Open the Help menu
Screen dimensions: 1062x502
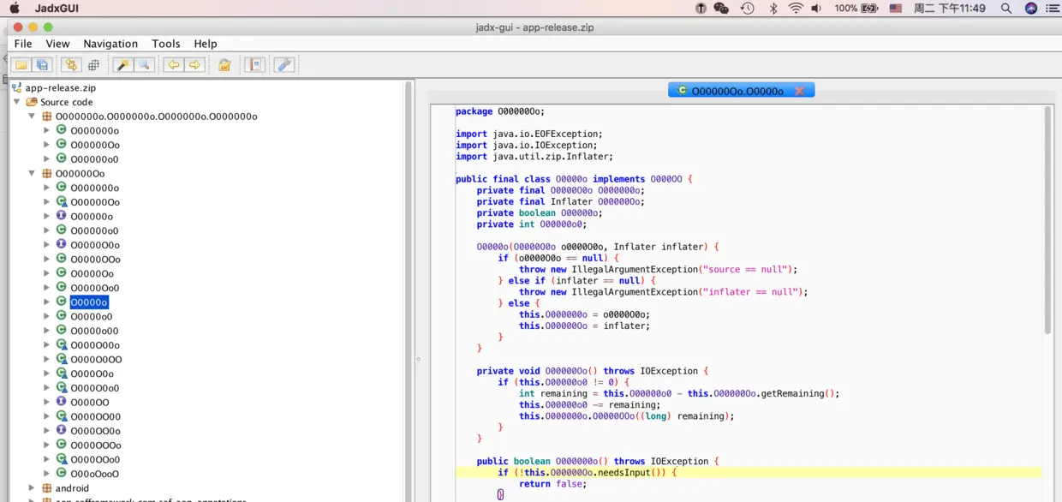[x=206, y=44]
